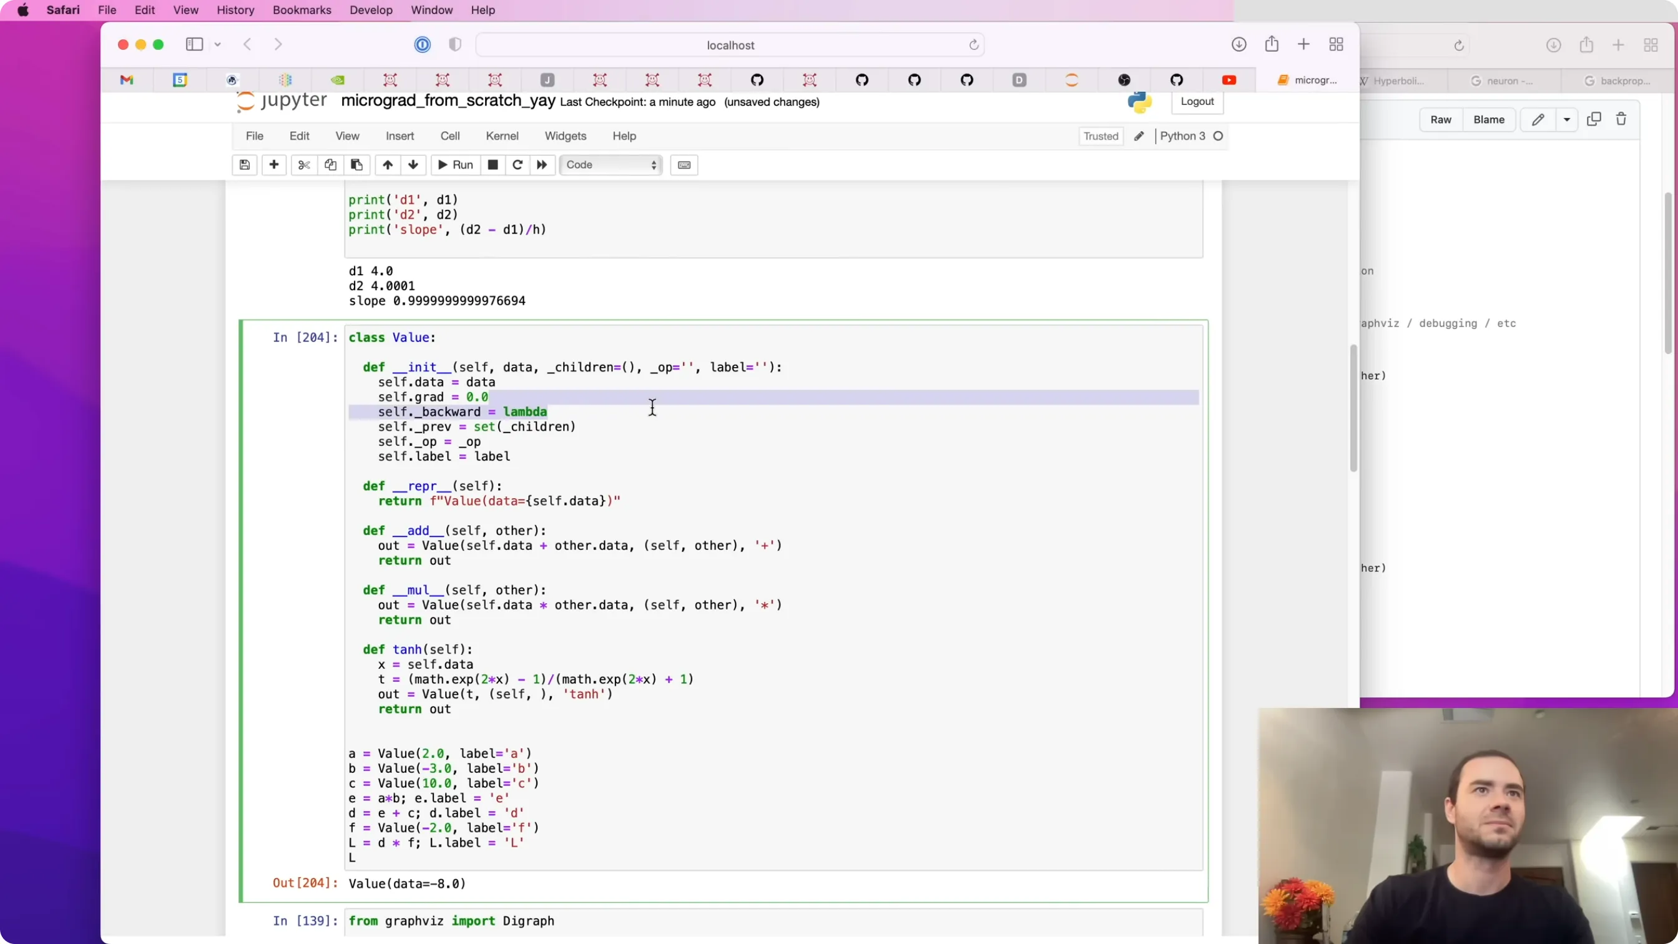Screen dimensions: 1678x944
Task: Open the Jupyter Widgets menu
Action: tap(566, 136)
